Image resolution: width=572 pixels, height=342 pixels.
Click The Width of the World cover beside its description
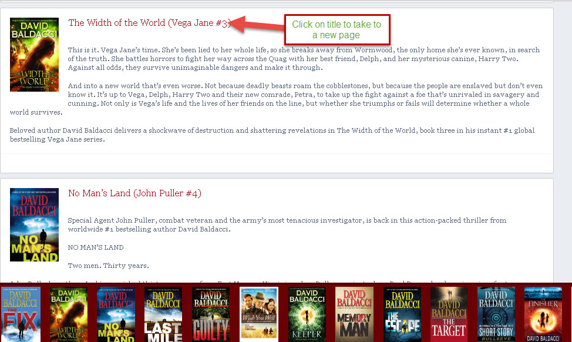(x=34, y=55)
